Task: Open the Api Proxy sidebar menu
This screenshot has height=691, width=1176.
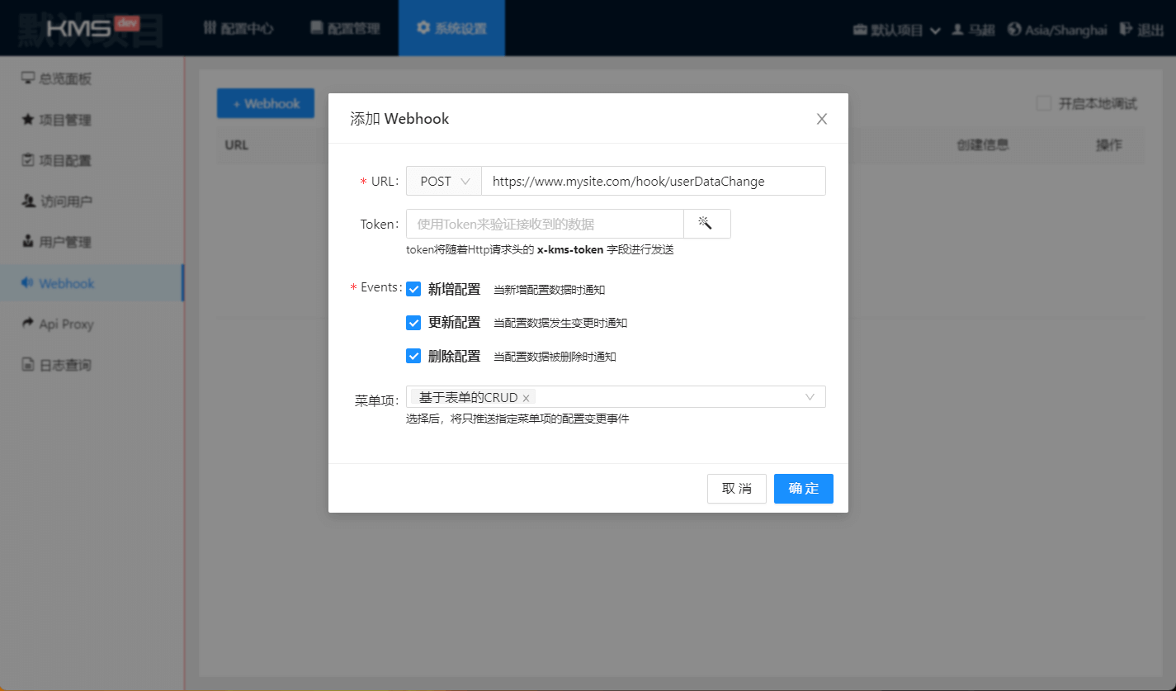Action: pos(66,324)
